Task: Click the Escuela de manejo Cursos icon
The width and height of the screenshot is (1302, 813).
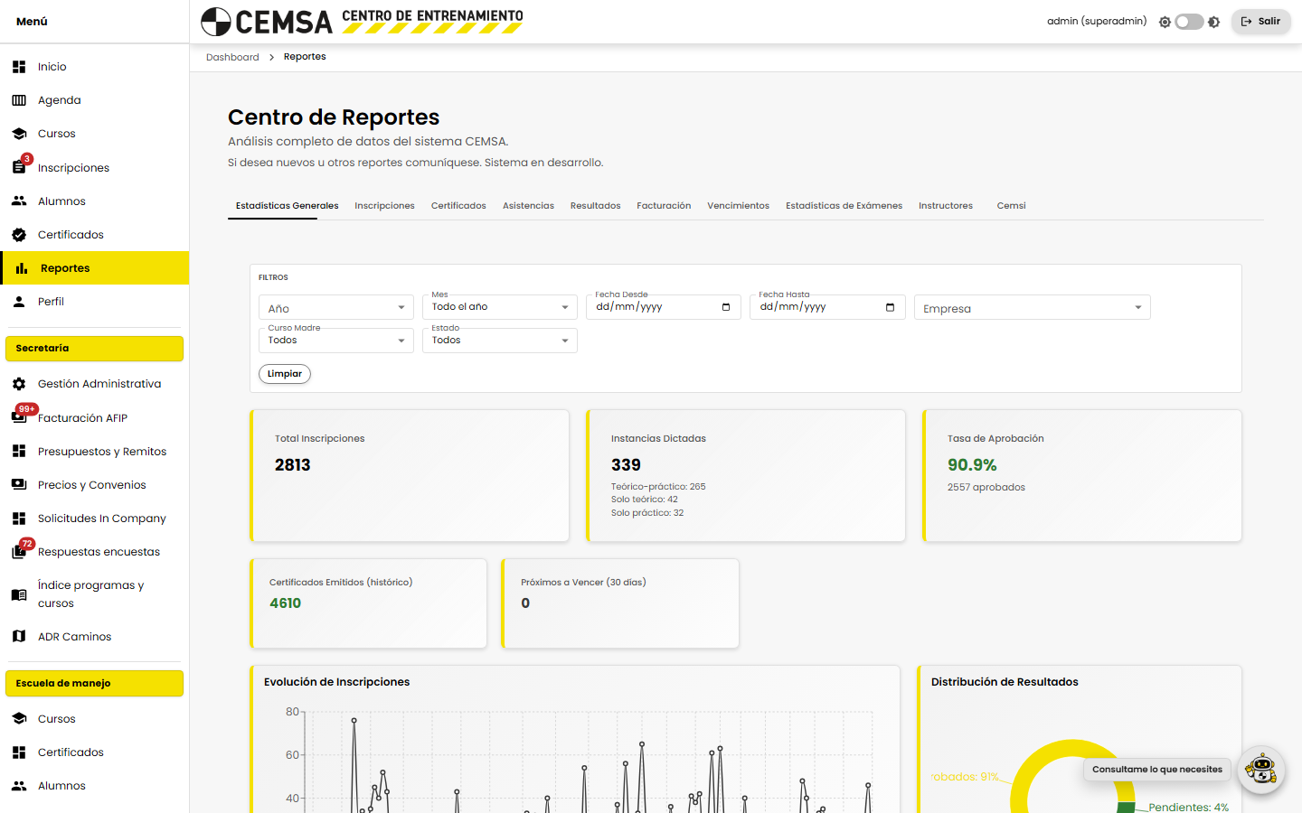Action: click(x=19, y=719)
